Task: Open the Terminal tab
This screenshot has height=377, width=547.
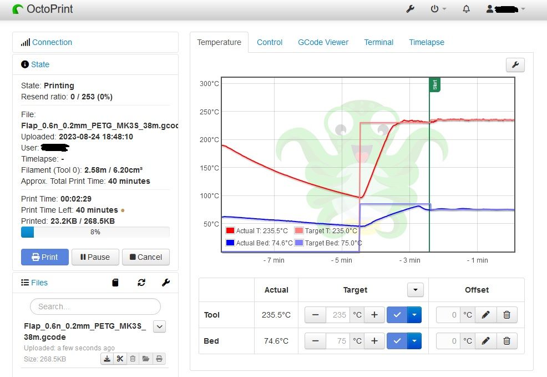Action: click(378, 42)
